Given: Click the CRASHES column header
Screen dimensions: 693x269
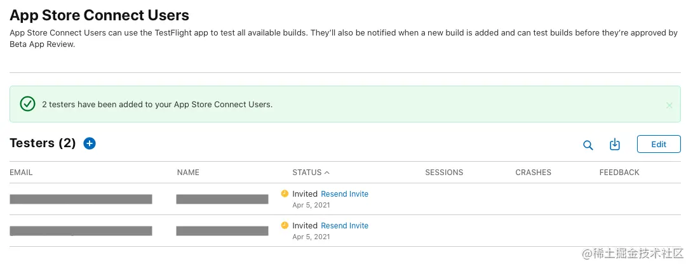Looking at the screenshot, I should click(533, 173).
